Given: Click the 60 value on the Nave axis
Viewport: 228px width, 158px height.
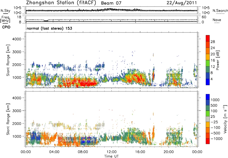Looking at the screenshot, I should (204, 17).
